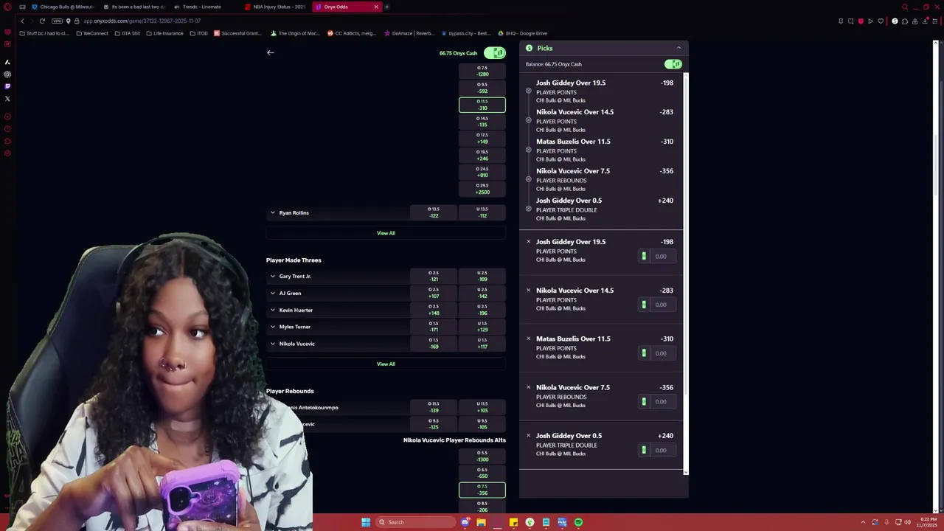Delete single bet Matas Buzelis Over 11.5
Image resolution: width=944 pixels, height=531 pixels.
pos(528,339)
